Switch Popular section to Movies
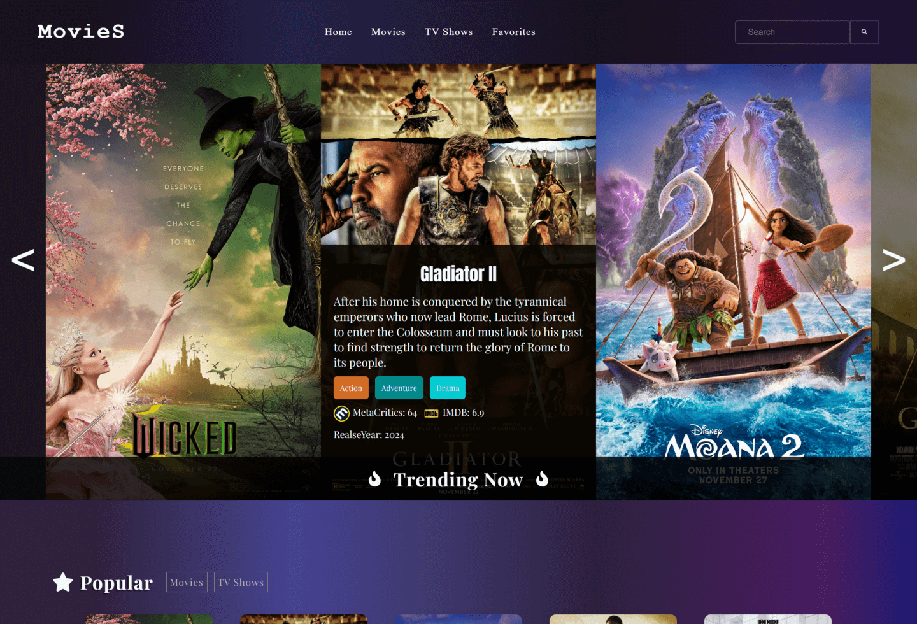The width and height of the screenshot is (917, 624). pyautogui.click(x=187, y=582)
